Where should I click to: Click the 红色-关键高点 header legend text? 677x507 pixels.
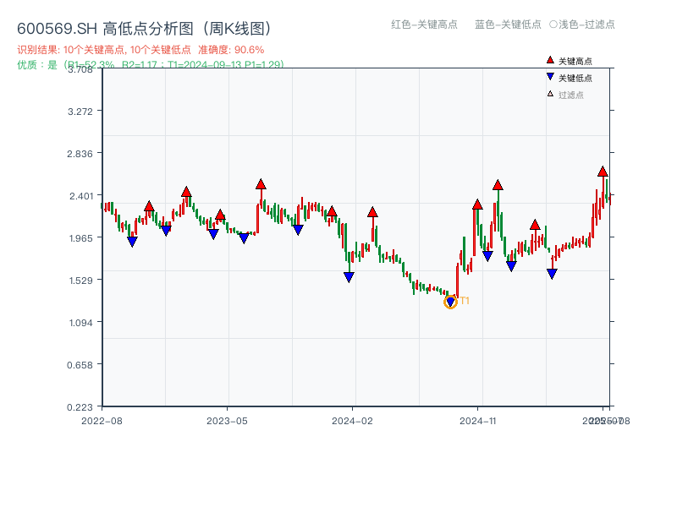click(x=424, y=25)
